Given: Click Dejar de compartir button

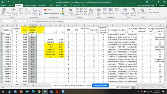Looking at the screenshot, I should pyautogui.click(x=100, y=85).
